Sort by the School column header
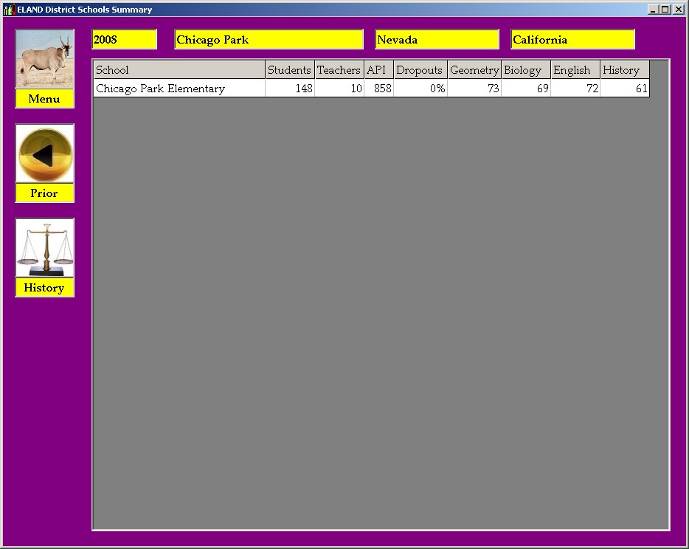 pos(179,70)
